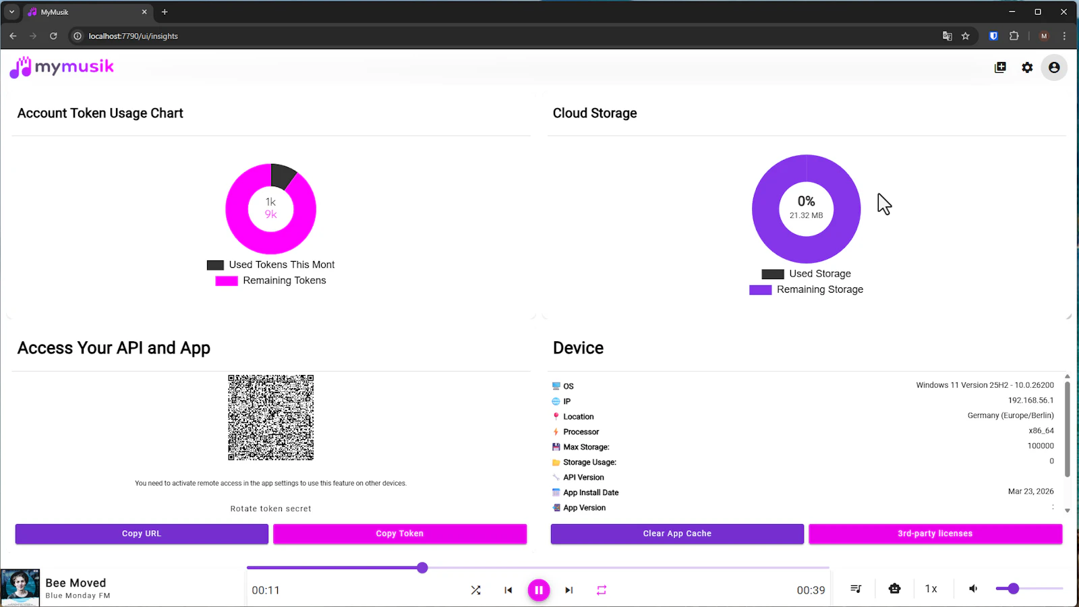Toggle Remaining Storage legend item
1079x607 pixels.
tap(806, 289)
